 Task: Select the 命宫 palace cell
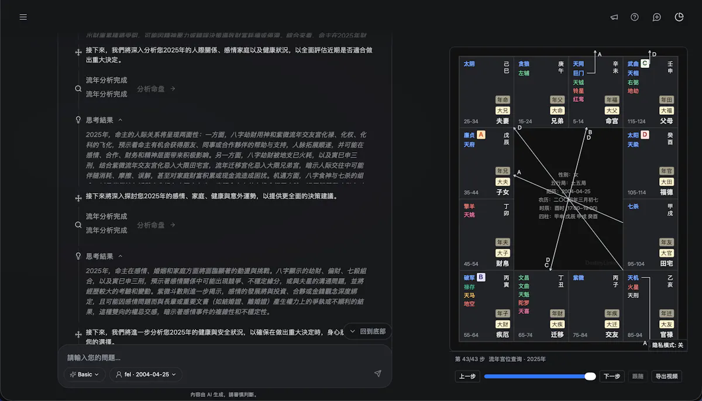coord(596,92)
